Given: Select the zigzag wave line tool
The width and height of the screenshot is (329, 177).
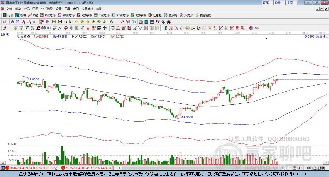Looking at the screenshot, I should point(140,28).
